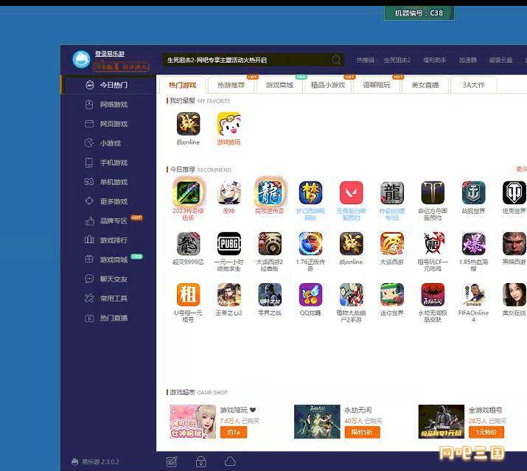Open the 大话西游2经典版 icon
The height and width of the screenshot is (471, 527).
270,244
